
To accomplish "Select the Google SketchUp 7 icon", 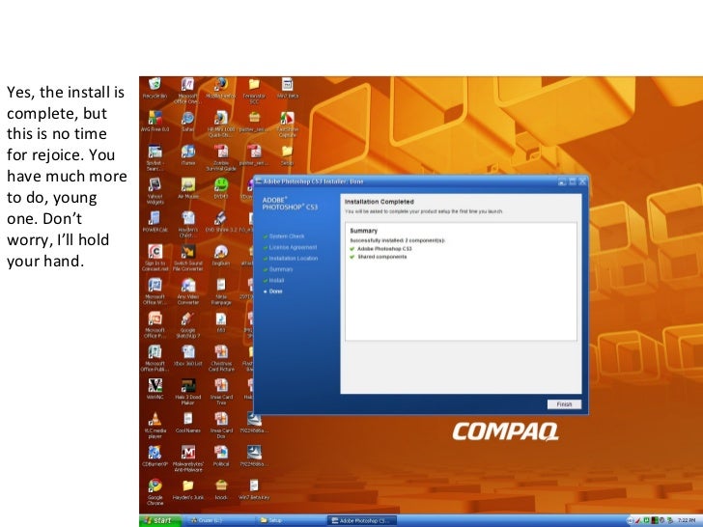I will pos(188,325).
